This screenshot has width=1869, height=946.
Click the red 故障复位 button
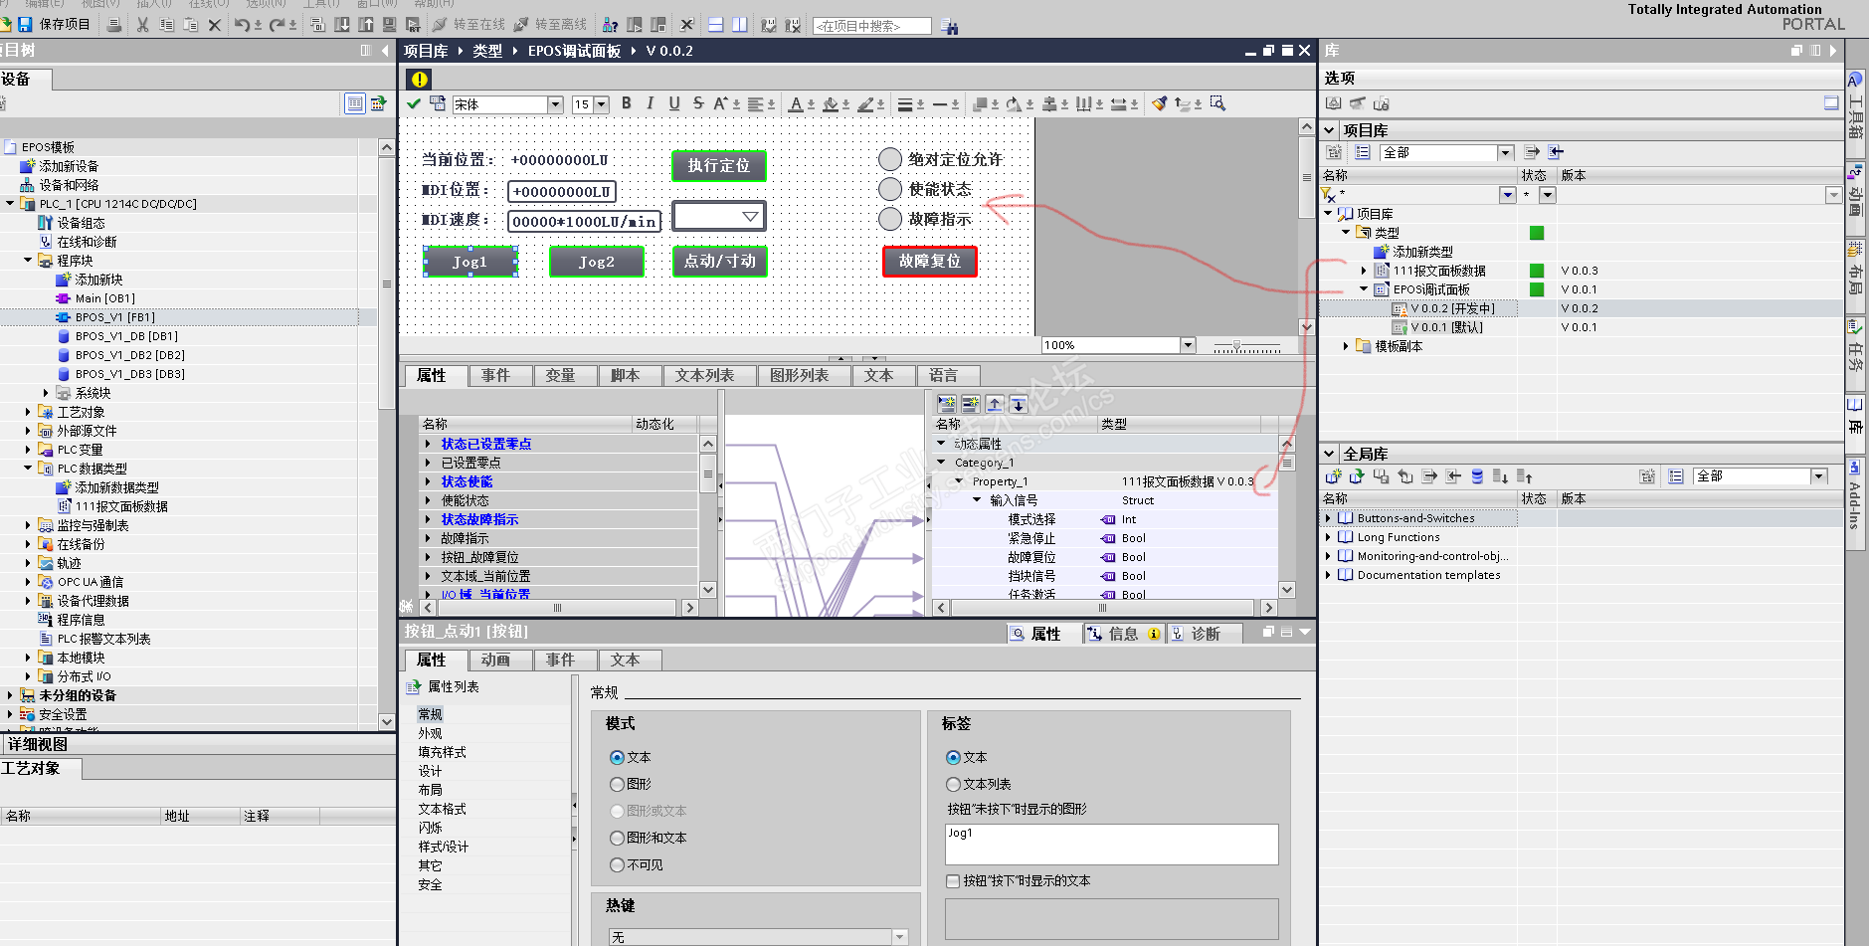[x=929, y=261]
